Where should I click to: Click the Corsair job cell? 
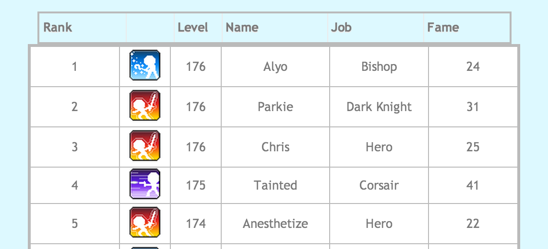tap(379, 185)
